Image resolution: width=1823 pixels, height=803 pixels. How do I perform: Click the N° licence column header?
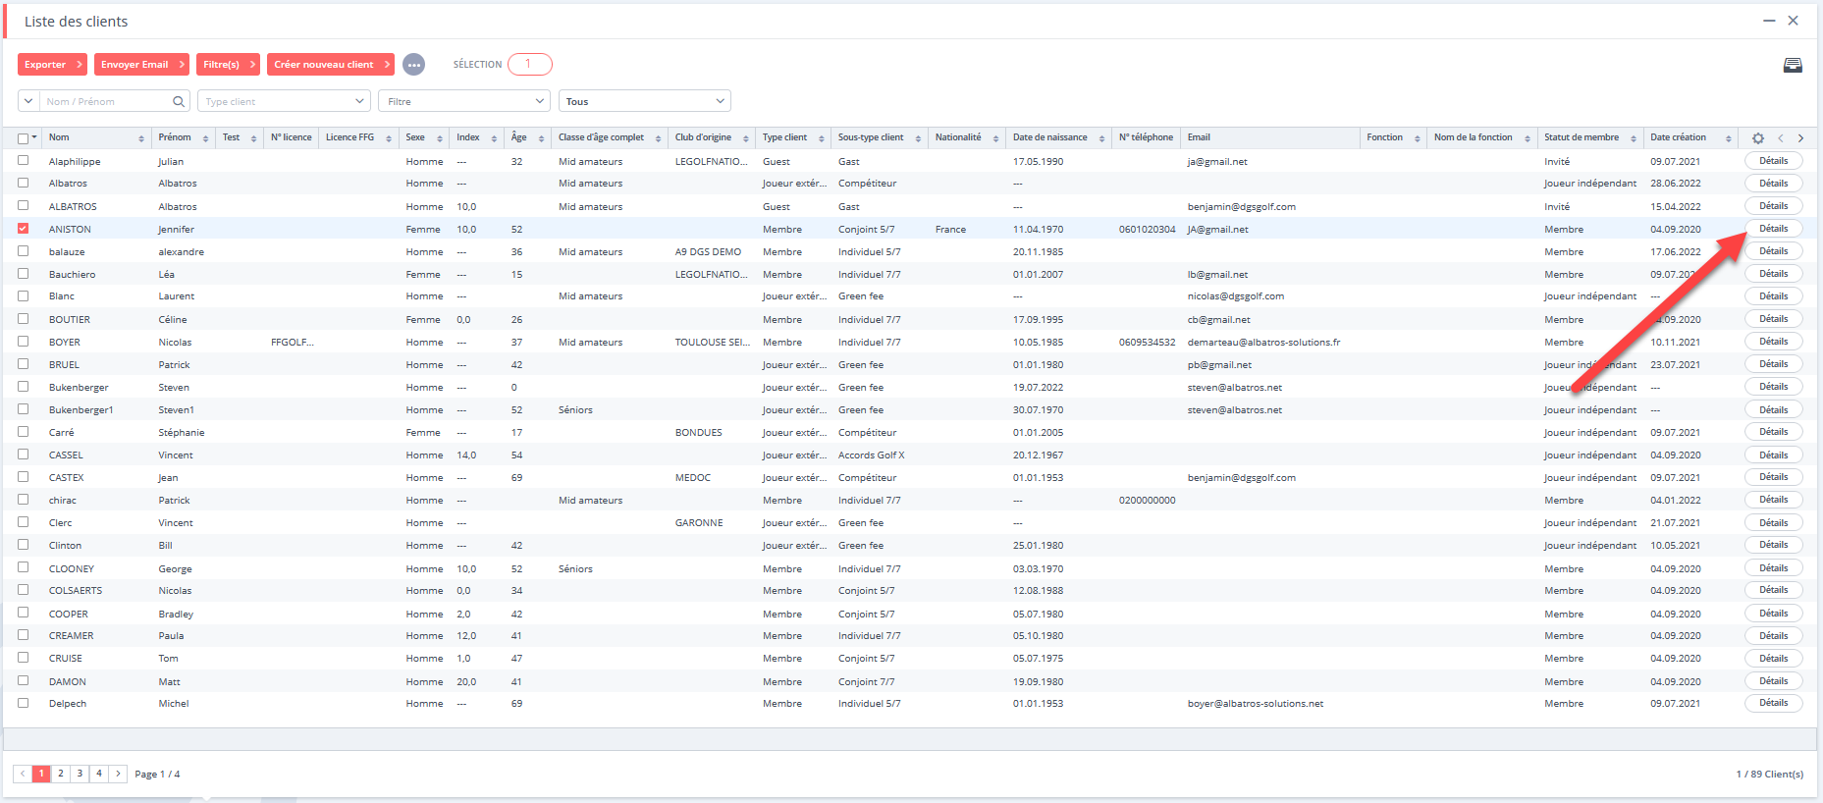point(292,137)
